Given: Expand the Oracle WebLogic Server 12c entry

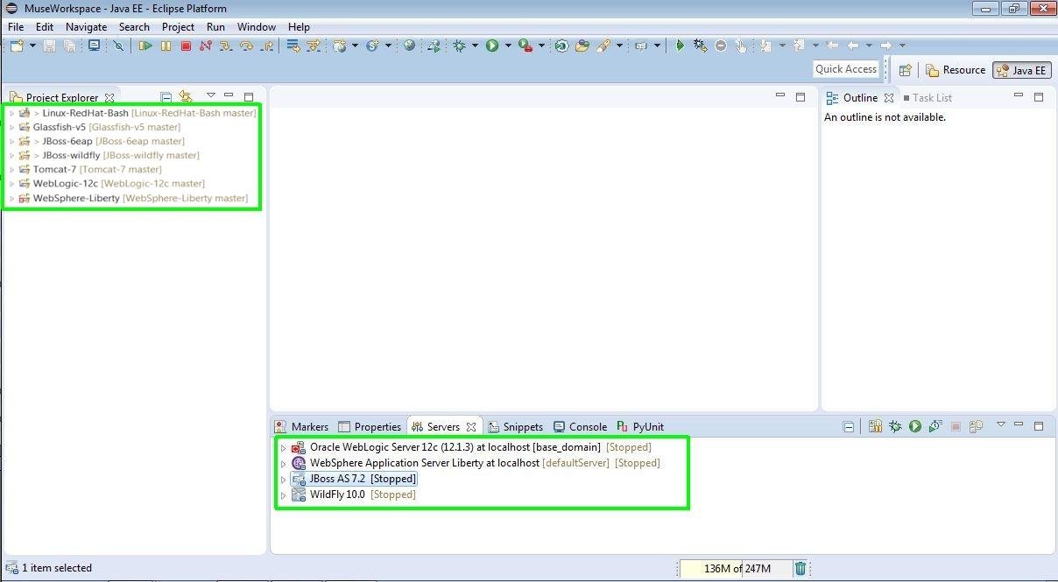Looking at the screenshot, I should (283, 448).
